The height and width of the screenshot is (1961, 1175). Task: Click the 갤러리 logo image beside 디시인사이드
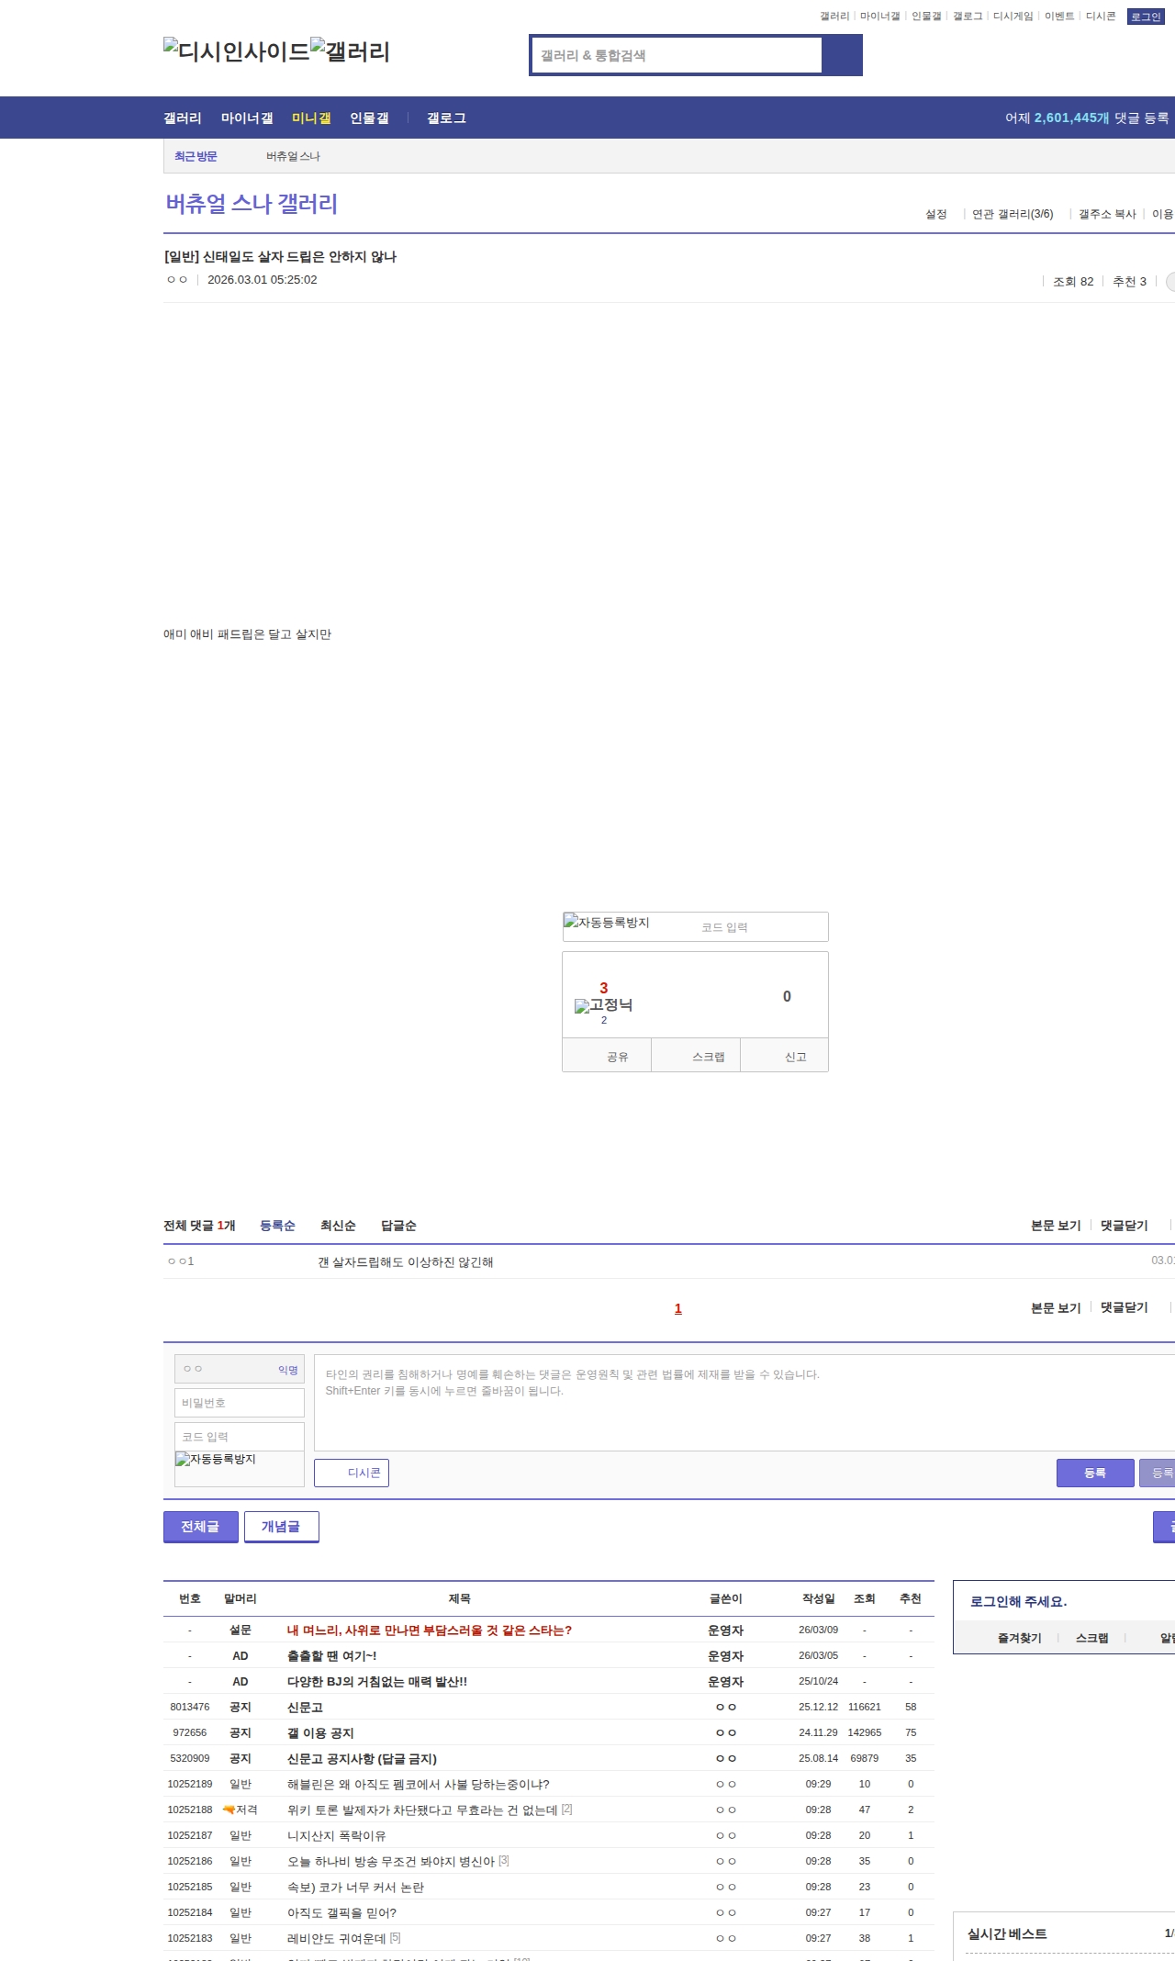pyautogui.click(x=351, y=51)
